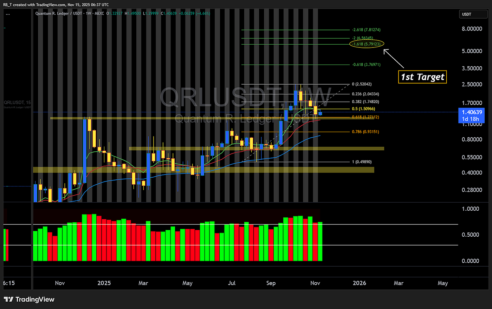This screenshot has height=309, width=492.
Task: Click the "1st Target" text label
Action: click(423, 77)
